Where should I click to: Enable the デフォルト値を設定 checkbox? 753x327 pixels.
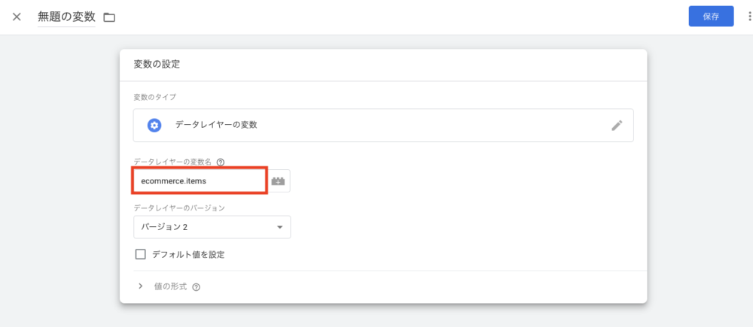coord(140,254)
